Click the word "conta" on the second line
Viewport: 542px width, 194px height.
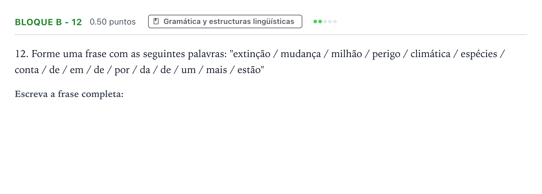tap(27, 70)
